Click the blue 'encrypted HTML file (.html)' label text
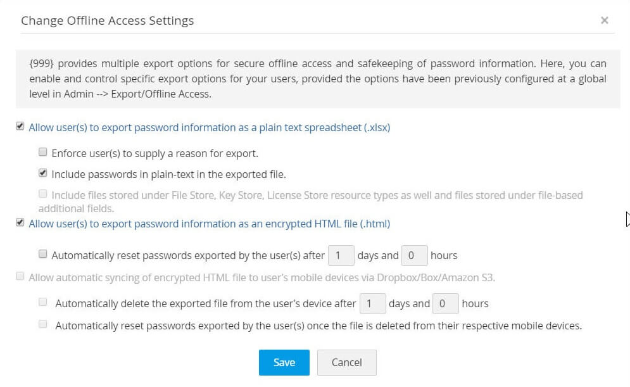This screenshot has height=387, width=630. (209, 224)
